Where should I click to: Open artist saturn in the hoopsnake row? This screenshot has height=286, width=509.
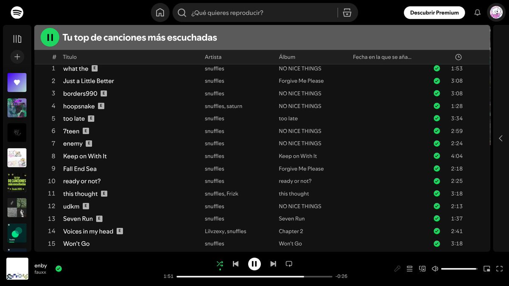pyautogui.click(x=234, y=106)
